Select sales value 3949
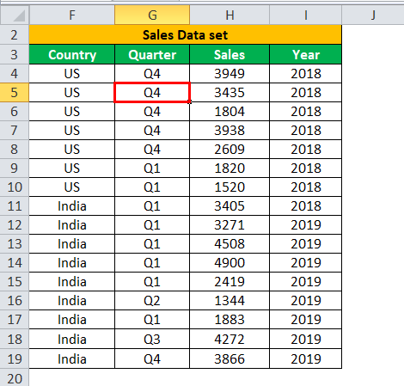This screenshot has width=404, height=386. pyautogui.click(x=230, y=74)
